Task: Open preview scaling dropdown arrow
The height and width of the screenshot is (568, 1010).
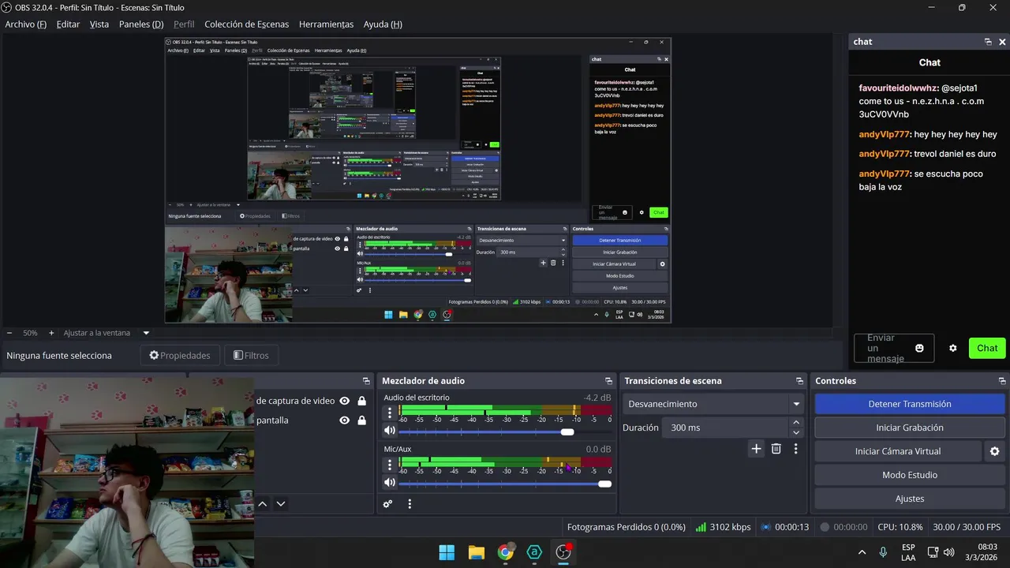Action: pyautogui.click(x=146, y=333)
